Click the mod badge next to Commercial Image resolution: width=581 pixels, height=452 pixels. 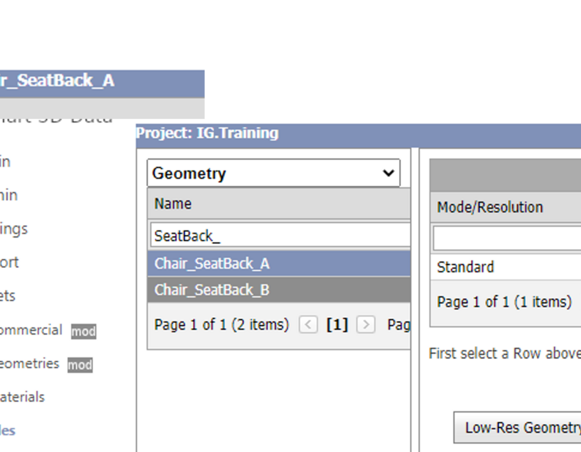click(84, 331)
